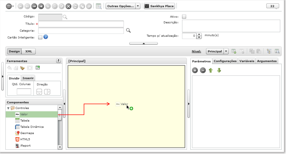Viewport: 286px width, 154px height.
Task: Select Tabela Dinâmica component
Action: 32,127
